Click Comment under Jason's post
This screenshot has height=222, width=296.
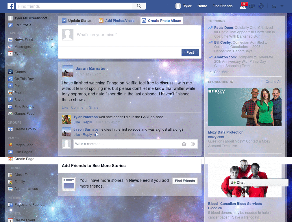(x=79, y=108)
